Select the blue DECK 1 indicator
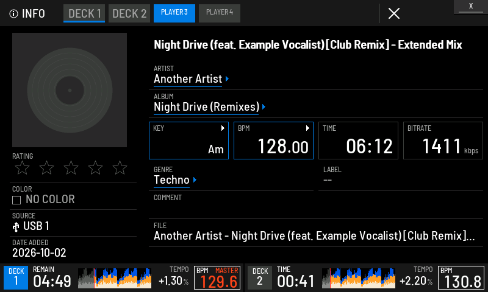 [x=16, y=277]
